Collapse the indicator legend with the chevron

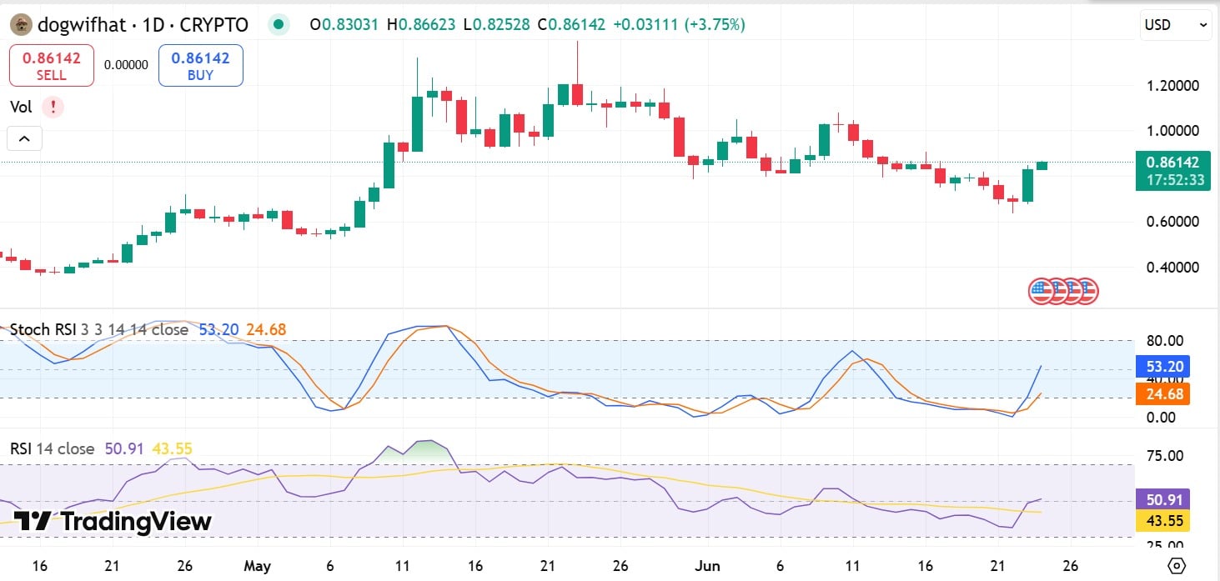[24, 139]
